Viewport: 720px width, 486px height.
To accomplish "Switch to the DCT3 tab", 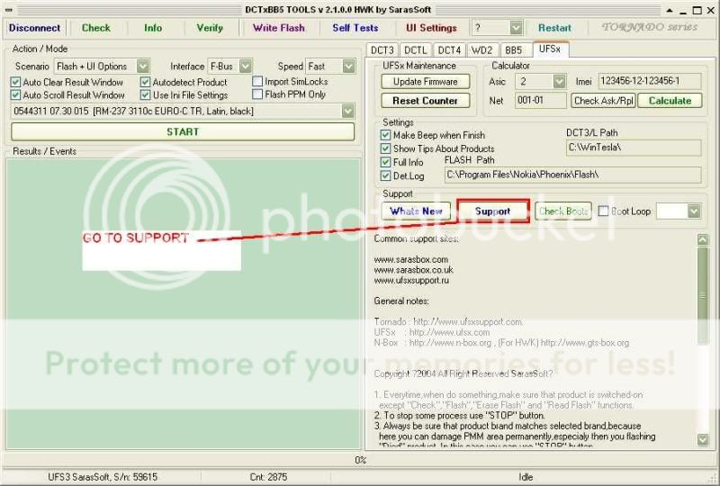I will click(382, 50).
